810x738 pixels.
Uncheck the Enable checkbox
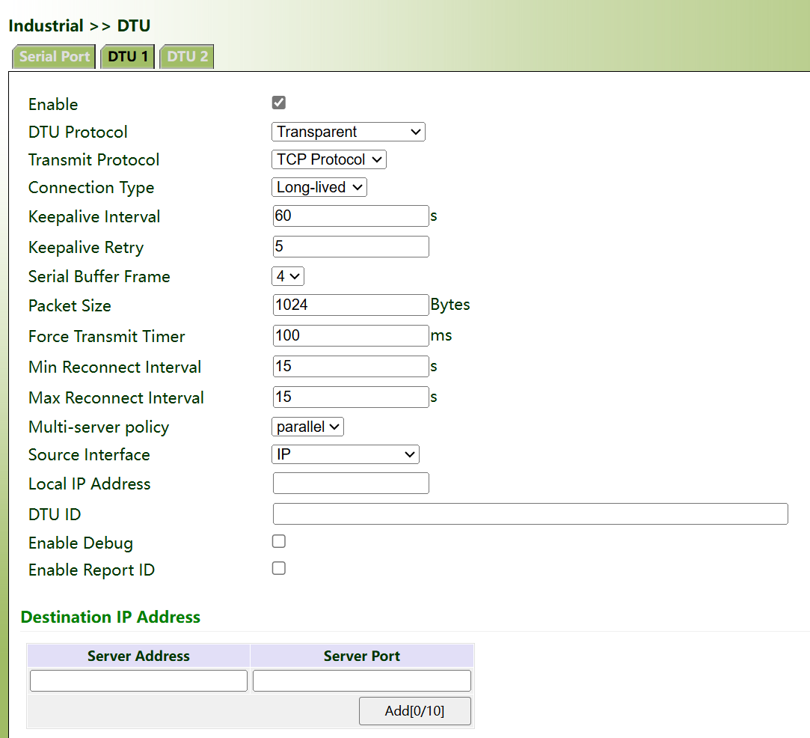tap(279, 103)
